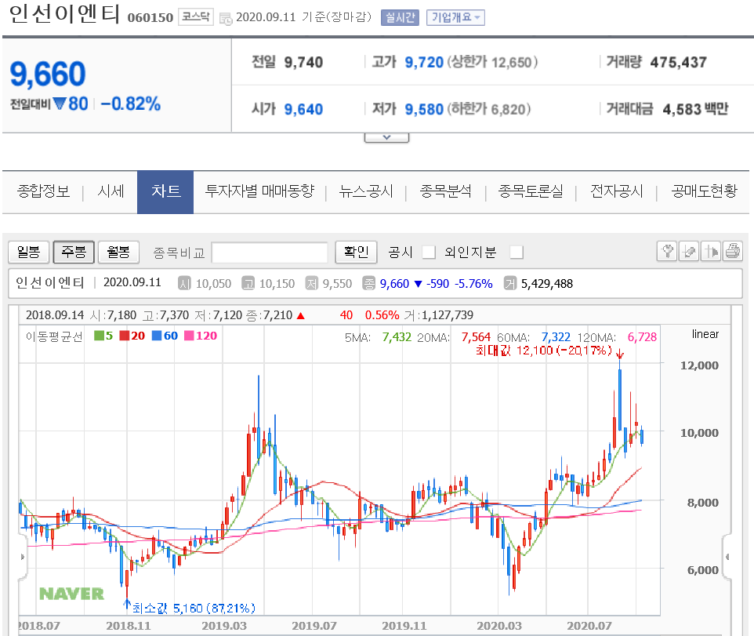Tick the 공시 checkbox
The width and height of the screenshot is (754, 636).
(429, 252)
